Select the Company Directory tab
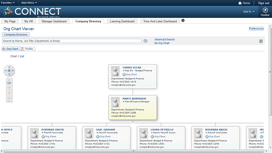This screenshot has height=153, width=272. tap(88, 21)
